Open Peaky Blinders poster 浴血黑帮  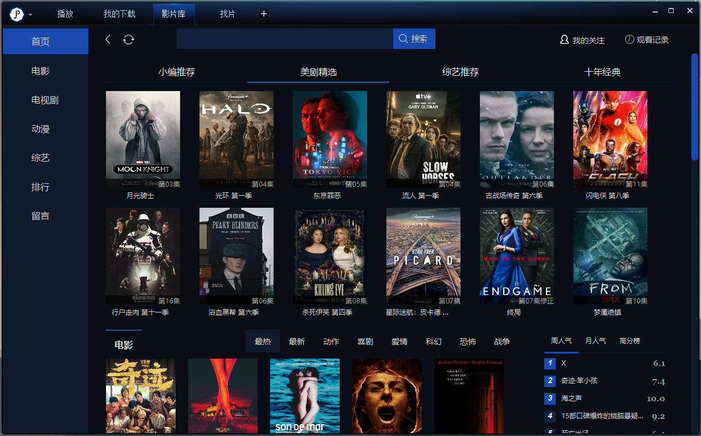click(x=237, y=256)
